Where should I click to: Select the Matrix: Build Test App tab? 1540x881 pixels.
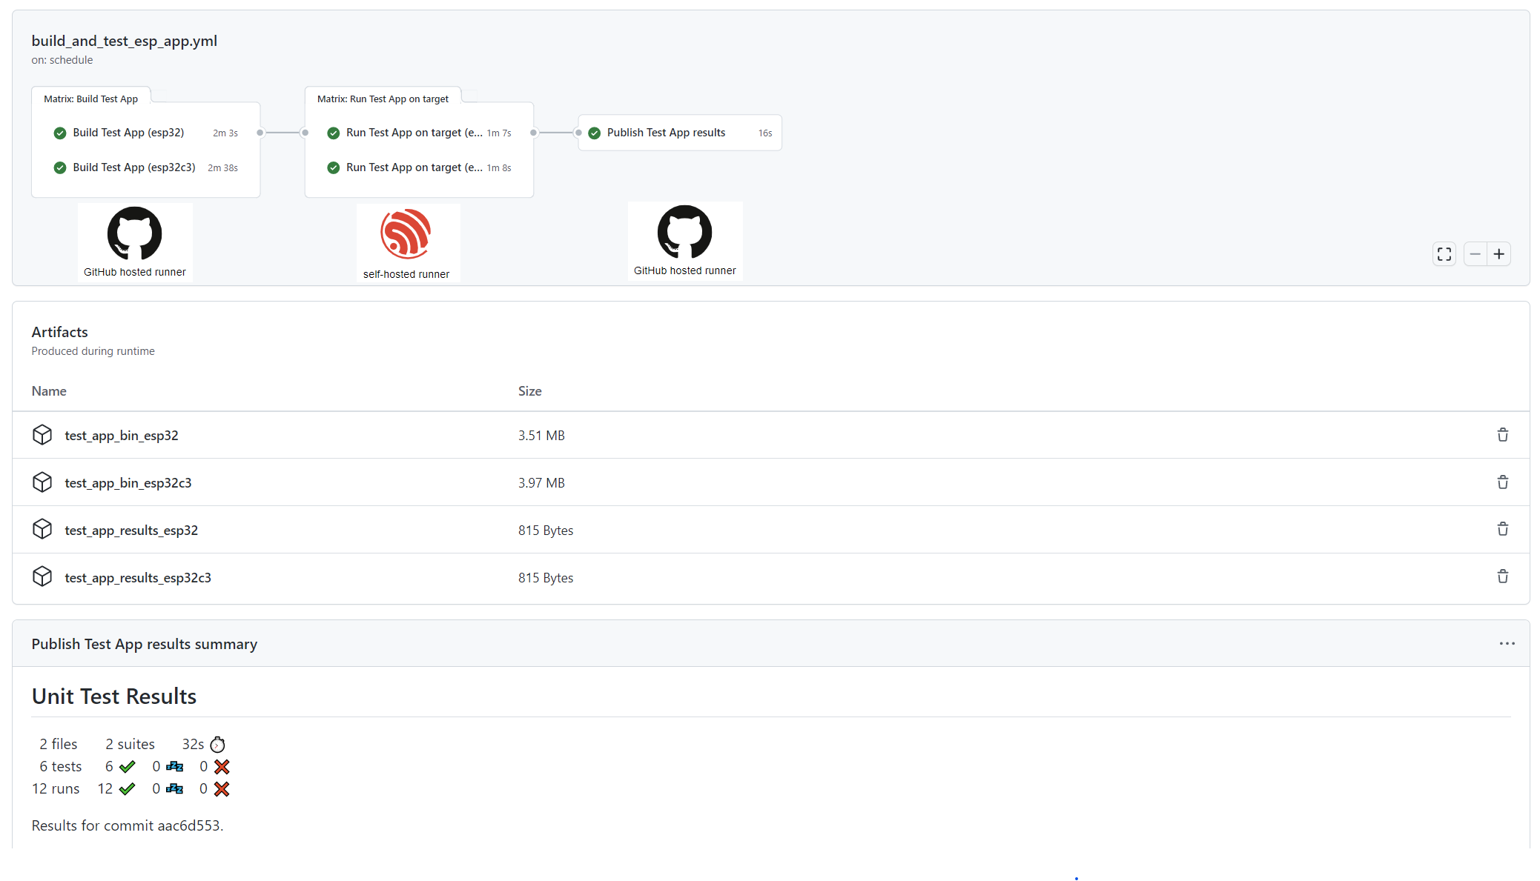point(90,99)
